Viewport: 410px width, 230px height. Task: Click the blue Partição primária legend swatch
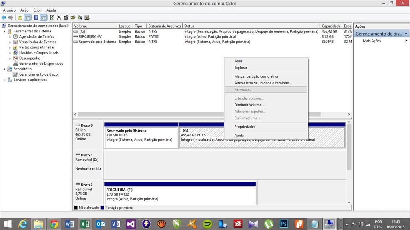[102, 208]
